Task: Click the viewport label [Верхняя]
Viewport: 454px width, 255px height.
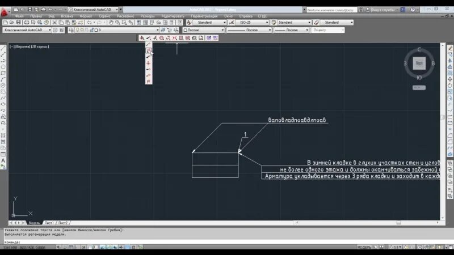Action: tap(22, 46)
